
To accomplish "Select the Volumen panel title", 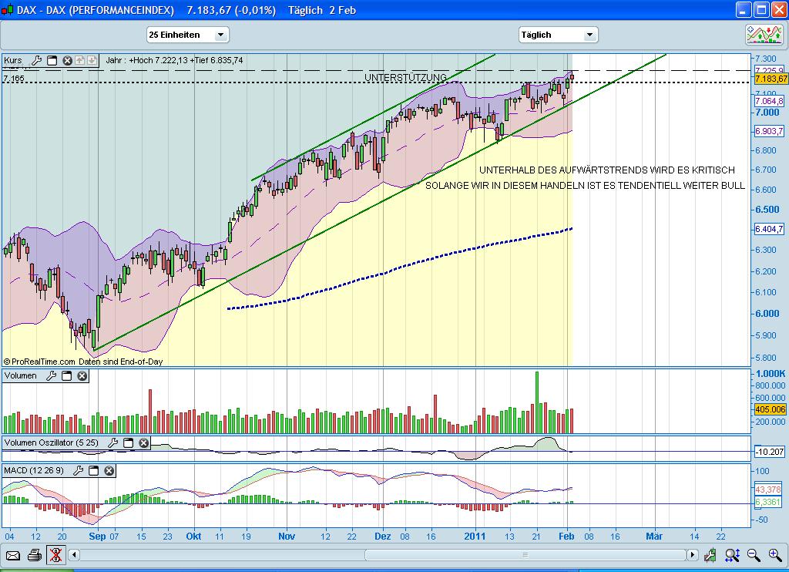I will pos(19,375).
